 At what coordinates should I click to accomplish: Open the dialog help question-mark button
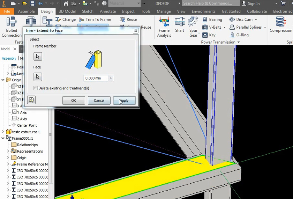coord(31,100)
